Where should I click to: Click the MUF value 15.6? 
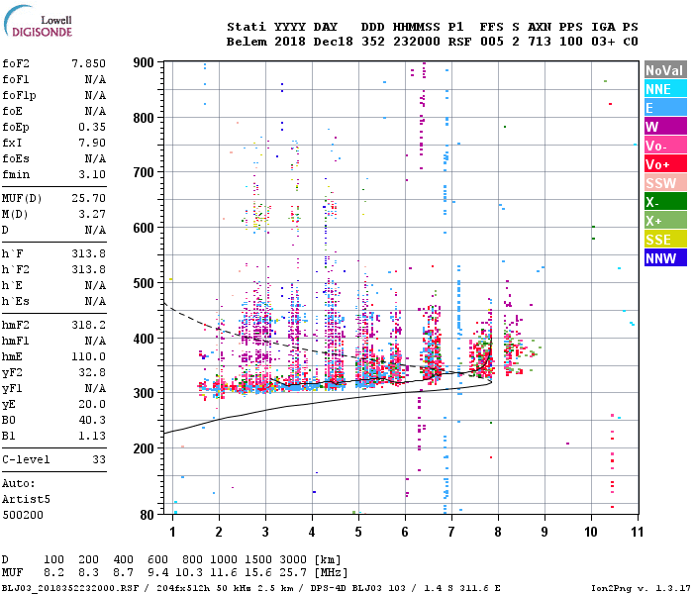(x=258, y=573)
